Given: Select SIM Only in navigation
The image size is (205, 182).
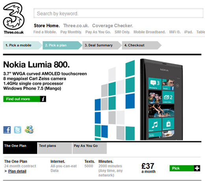Looking at the screenshot, I should 122,32.
